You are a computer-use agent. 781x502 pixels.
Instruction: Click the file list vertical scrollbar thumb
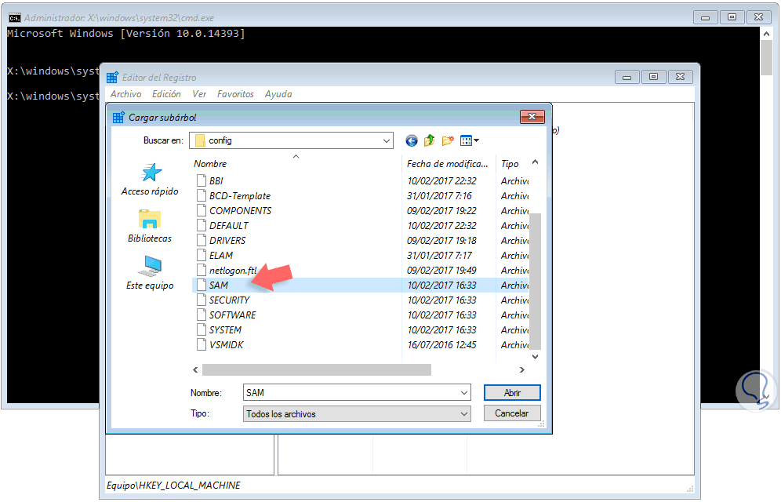point(535,281)
